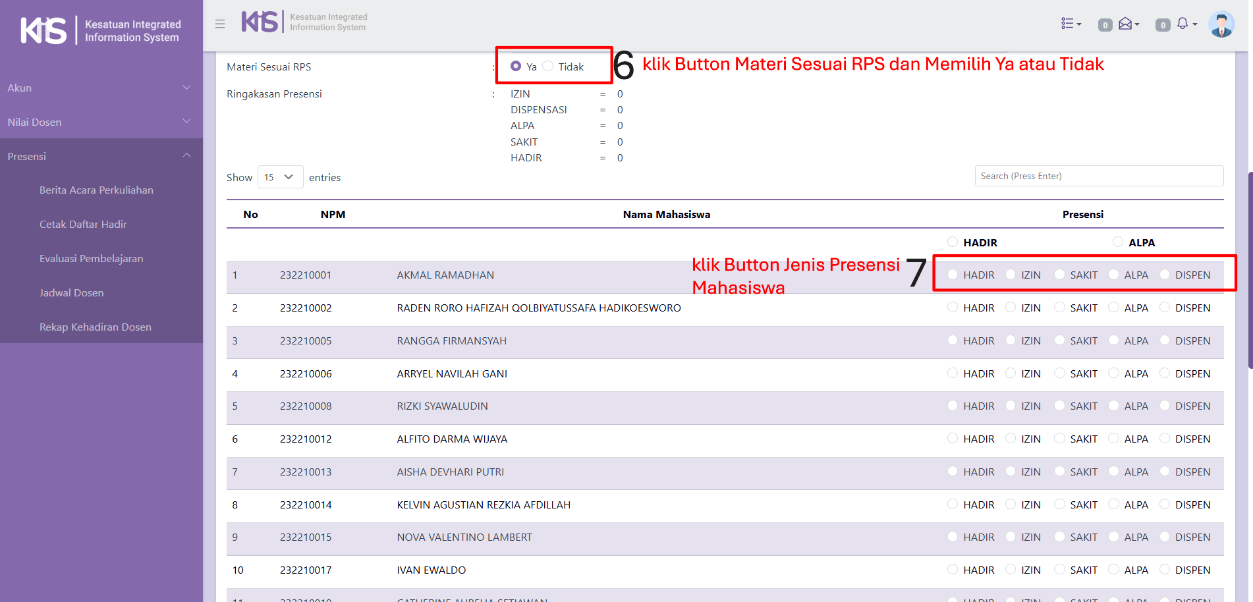This screenshot has width=1253, height=602.
Task: Open Berita Acara Perkuliahan menu item
Action: pos(96,190)
